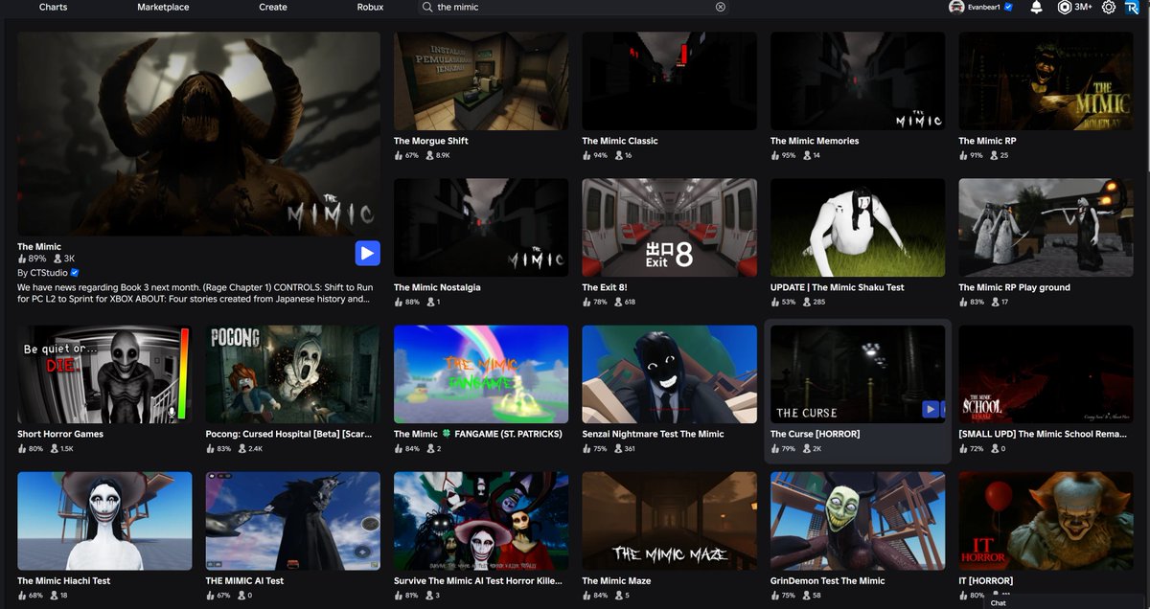Open the 3M+ Robux balance

(1083, 7)
